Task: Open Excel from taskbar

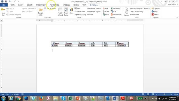Action: pyautogui.click(x=71, y=98)
